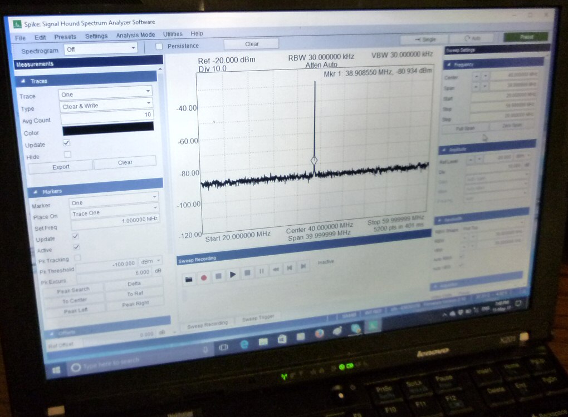568x417 pixels.
Task: Click the Avg Count input field
Action: pyautogui.click(x=106, y=116)
